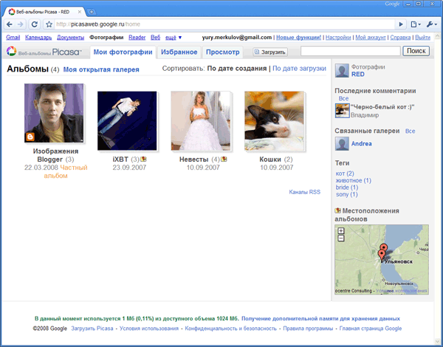Filter by tag животное (1)
The width and height of the screenshot is (443, 347).
click(354, 180)
